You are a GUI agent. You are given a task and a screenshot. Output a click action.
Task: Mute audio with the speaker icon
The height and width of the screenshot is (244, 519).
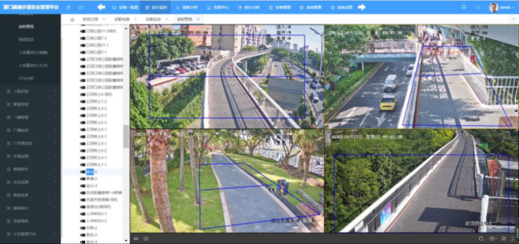pos(136,238)
